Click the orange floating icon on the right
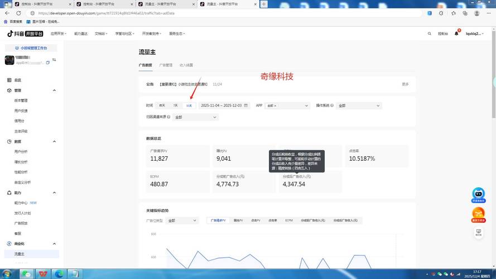Screen dimensions: 496x279 pos(478,213)
